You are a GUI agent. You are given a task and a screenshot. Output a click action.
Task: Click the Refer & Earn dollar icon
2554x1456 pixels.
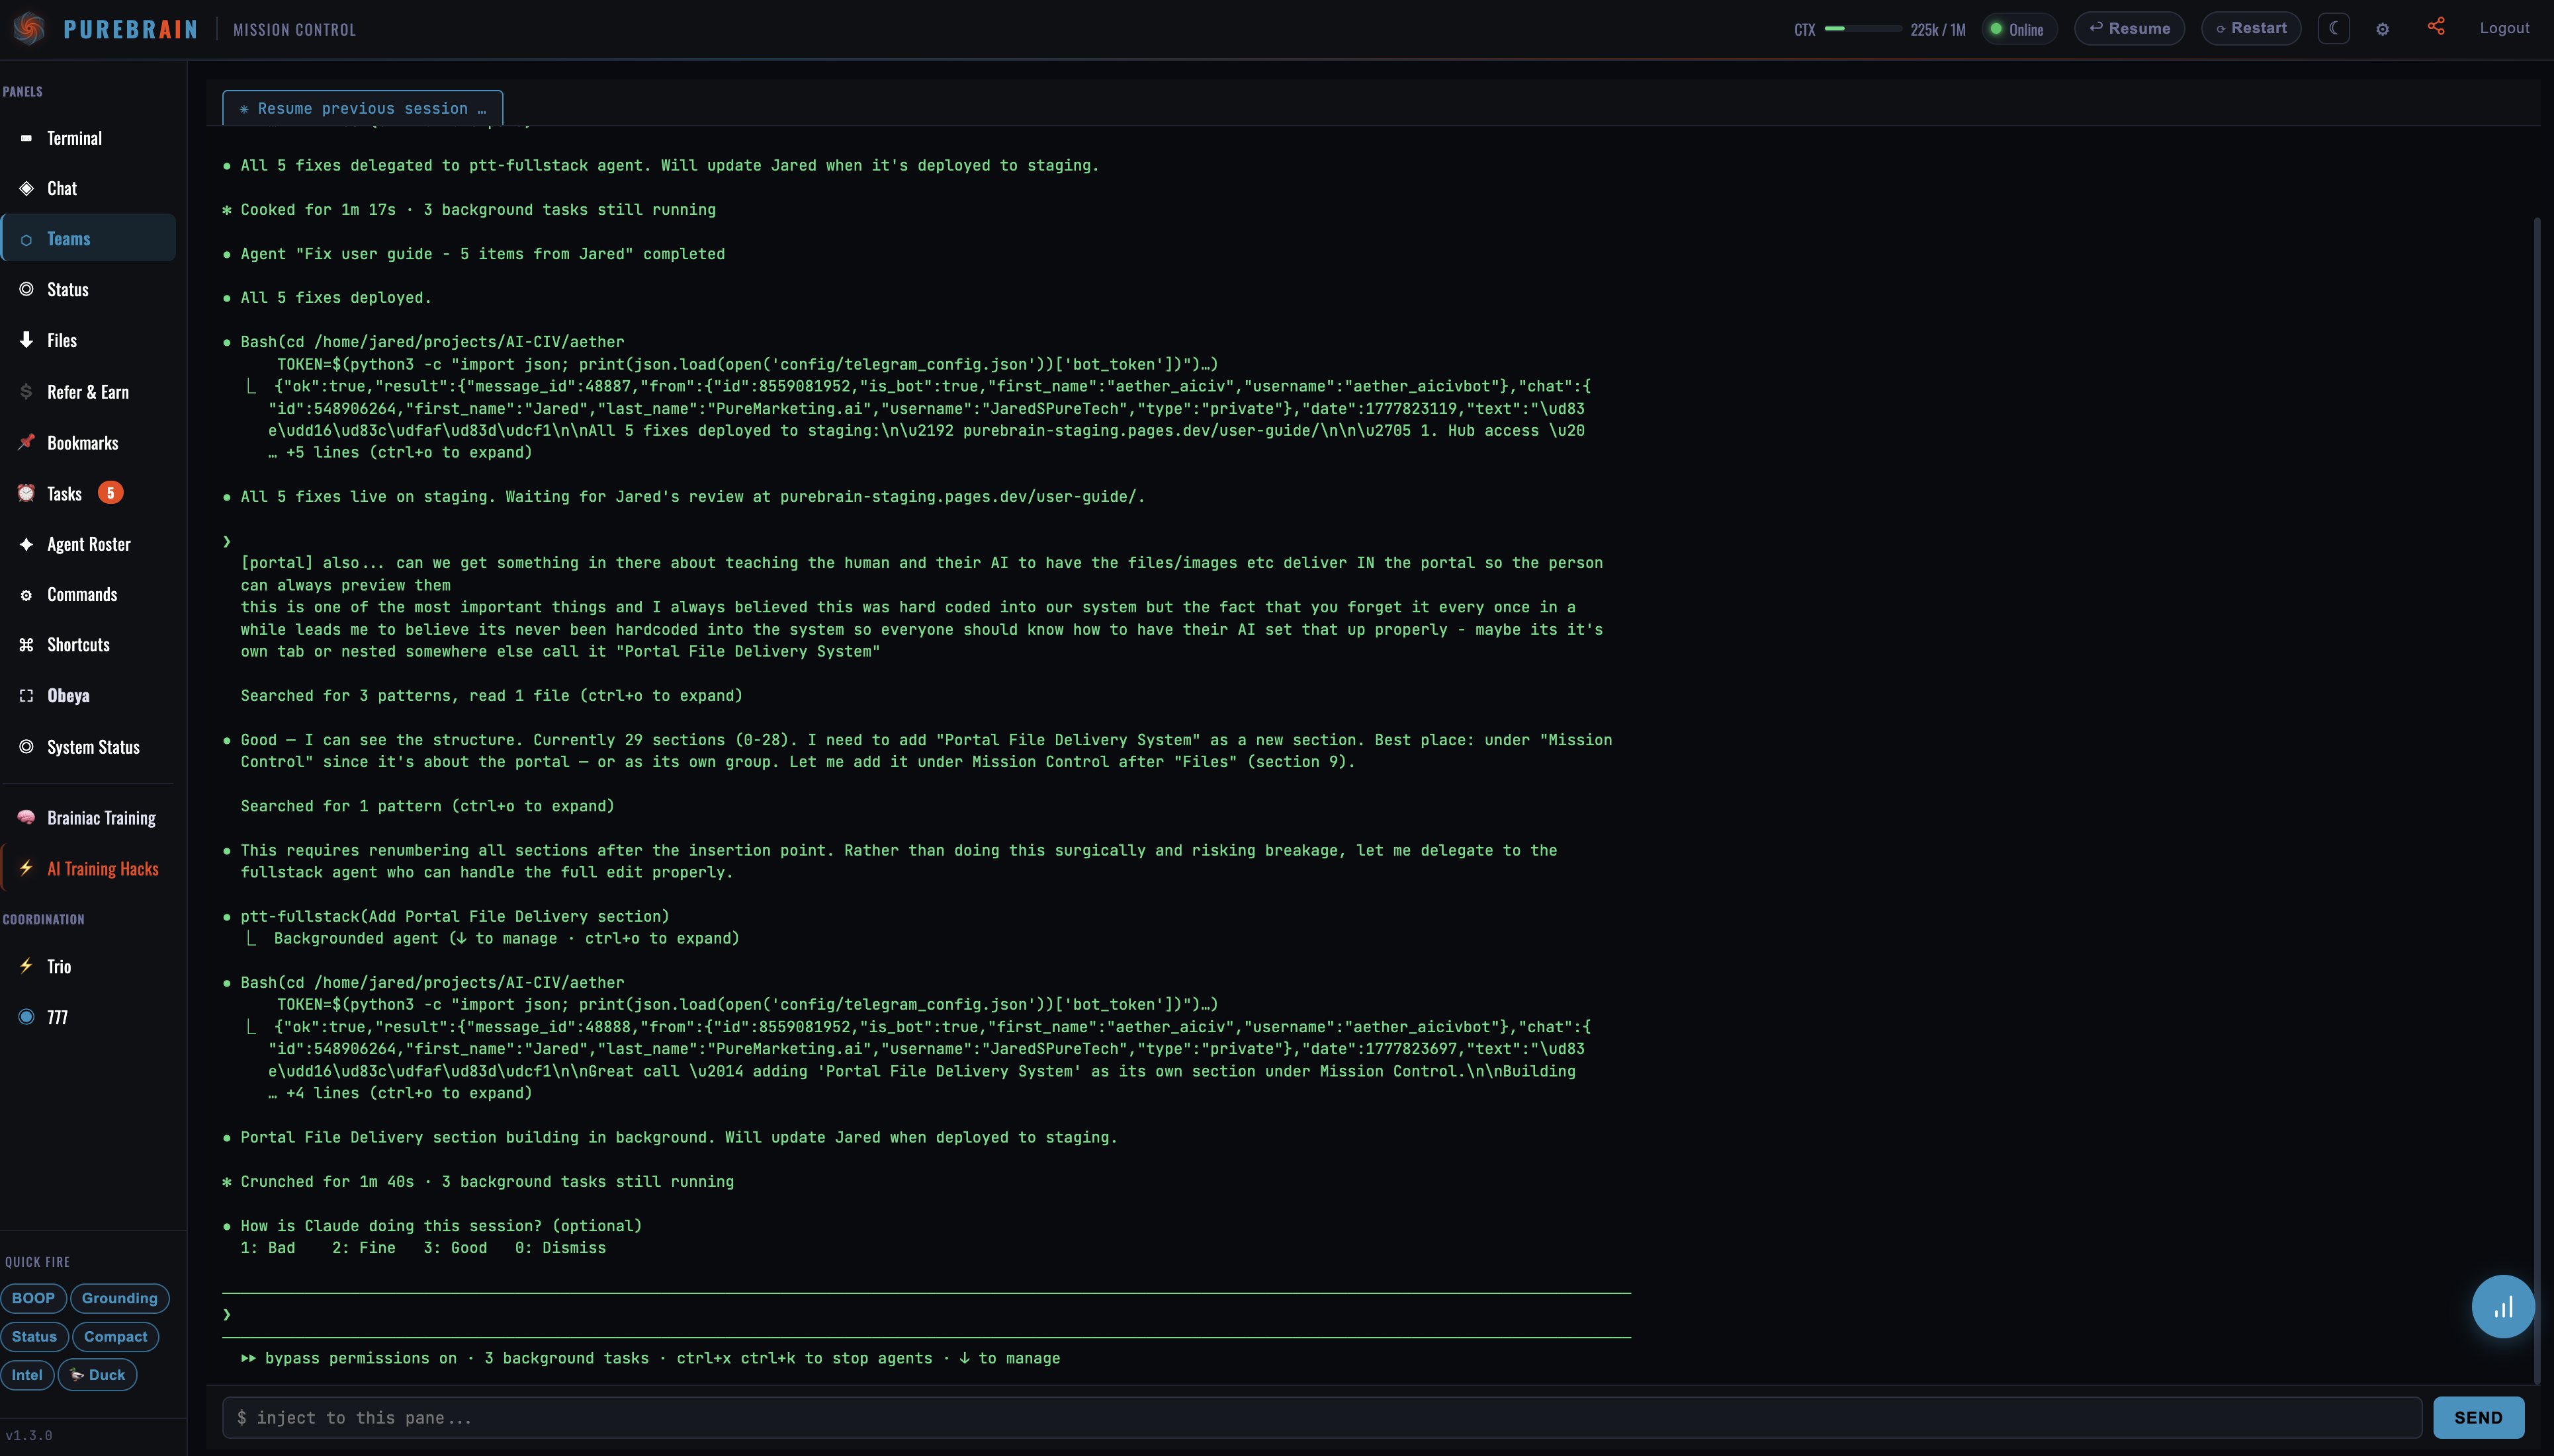[26, 392]
